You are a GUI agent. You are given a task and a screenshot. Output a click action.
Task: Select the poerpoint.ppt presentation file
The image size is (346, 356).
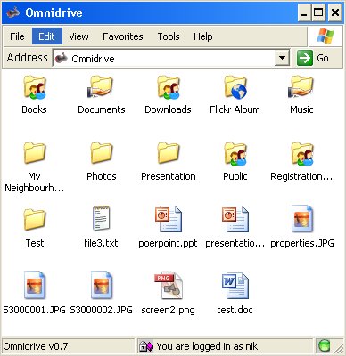[x=168, y=219]
